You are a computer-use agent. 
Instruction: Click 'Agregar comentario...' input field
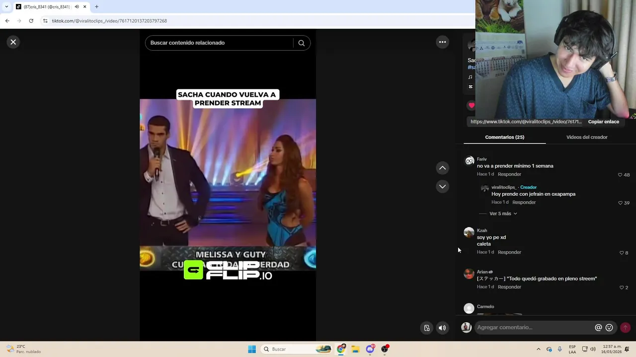[534, 328]
